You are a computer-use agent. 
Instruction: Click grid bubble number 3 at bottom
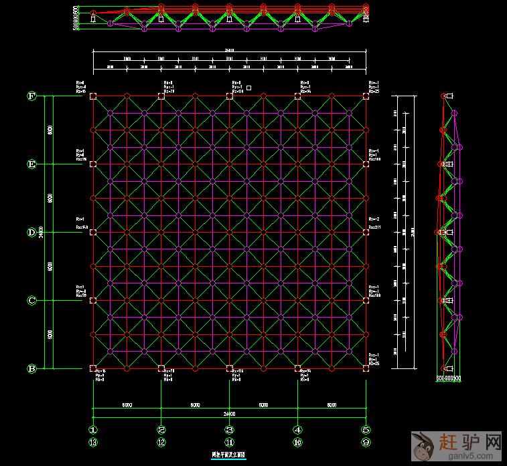[229, 430]
